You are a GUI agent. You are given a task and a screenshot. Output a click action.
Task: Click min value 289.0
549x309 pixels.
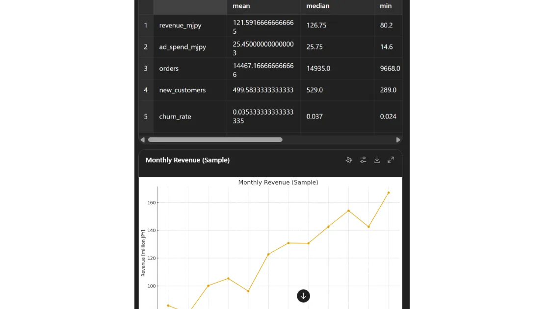click(x=388, y=90)
